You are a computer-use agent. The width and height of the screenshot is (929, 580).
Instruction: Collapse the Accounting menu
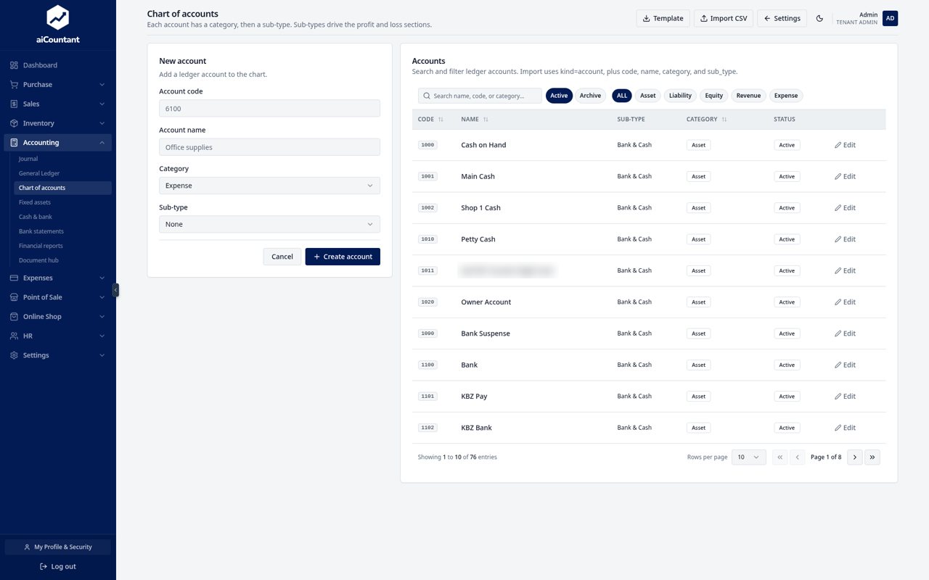[x=58, y=143]
